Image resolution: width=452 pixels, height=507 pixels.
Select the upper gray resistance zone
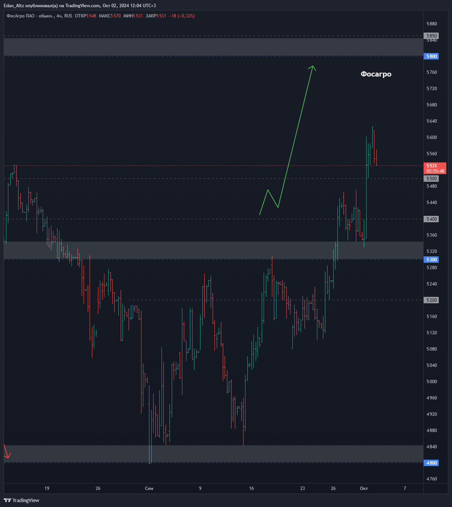pyautogui.click(x=213, y=47)
